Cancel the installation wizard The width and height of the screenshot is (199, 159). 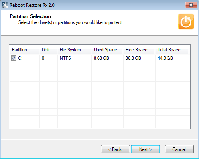point(179,149)
